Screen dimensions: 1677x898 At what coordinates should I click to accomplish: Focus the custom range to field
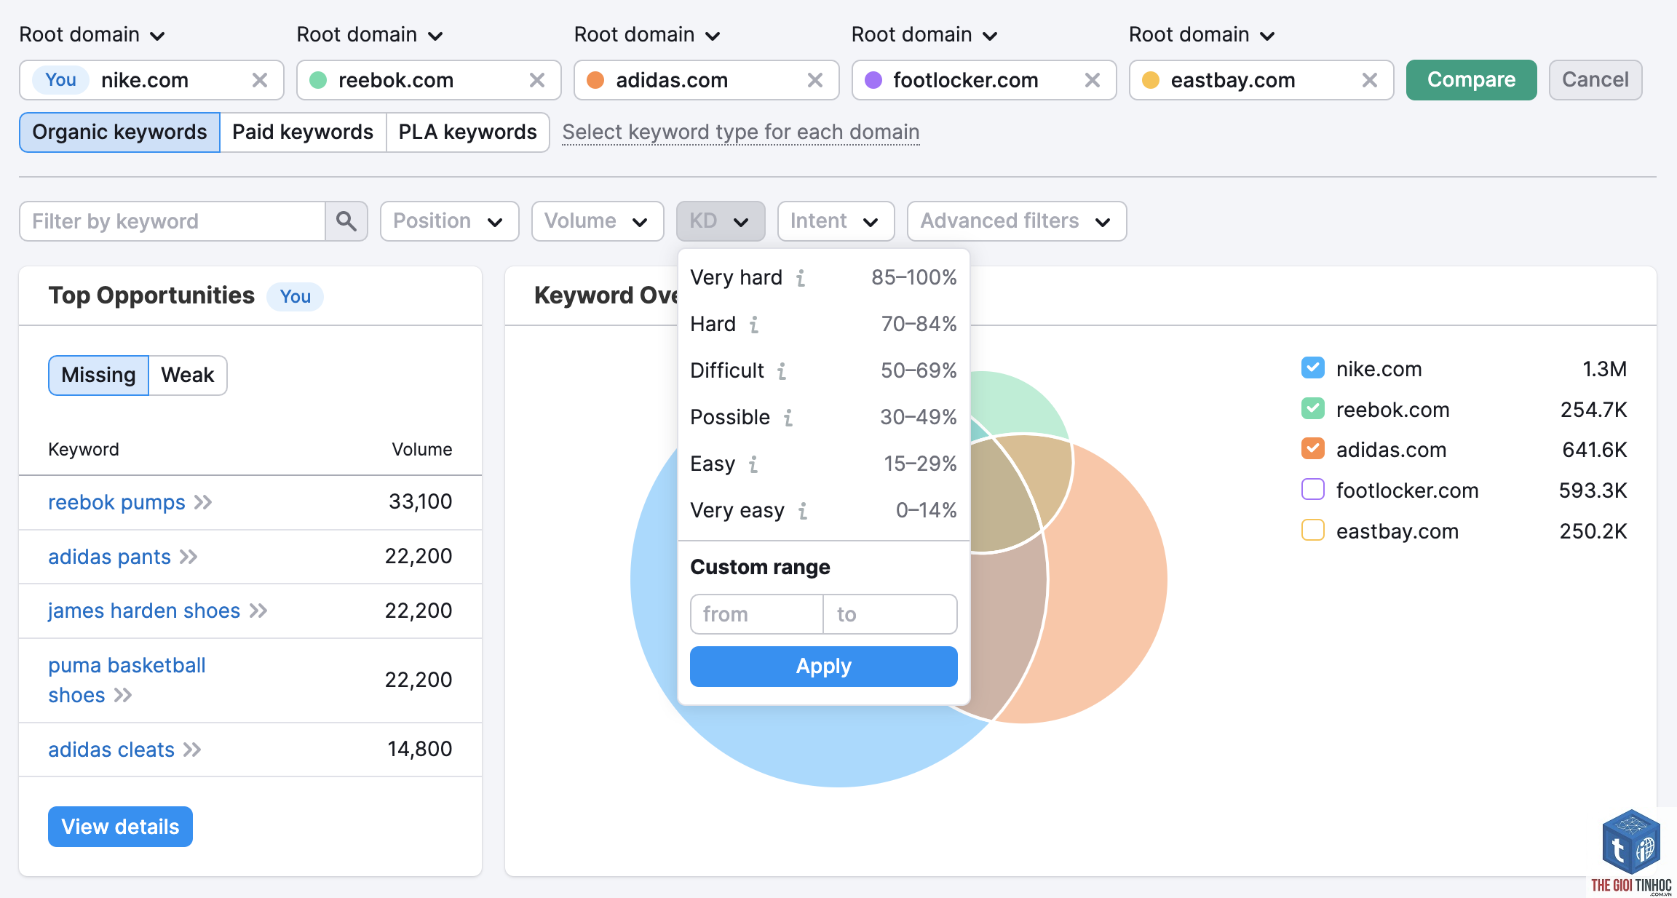(889, 614)
